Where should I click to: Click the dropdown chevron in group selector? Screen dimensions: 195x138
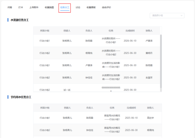pyautogui.click(x=182, y=16)
